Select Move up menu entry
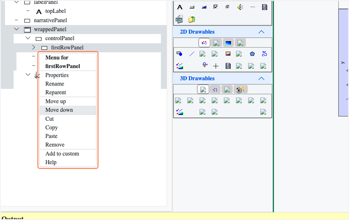This screenshot has height=220, width=349. [68, 101]
